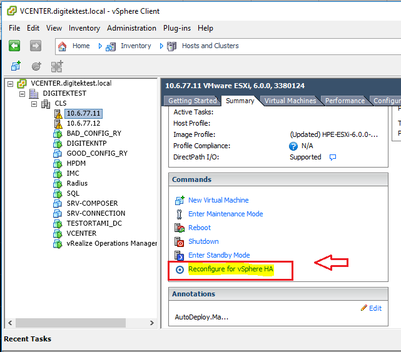Click the Shutdown link

[x=203, y=241]
